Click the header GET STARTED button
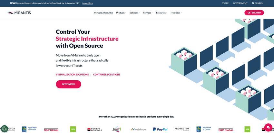Viewport: 274px width, 133px height. coord(254,13)
